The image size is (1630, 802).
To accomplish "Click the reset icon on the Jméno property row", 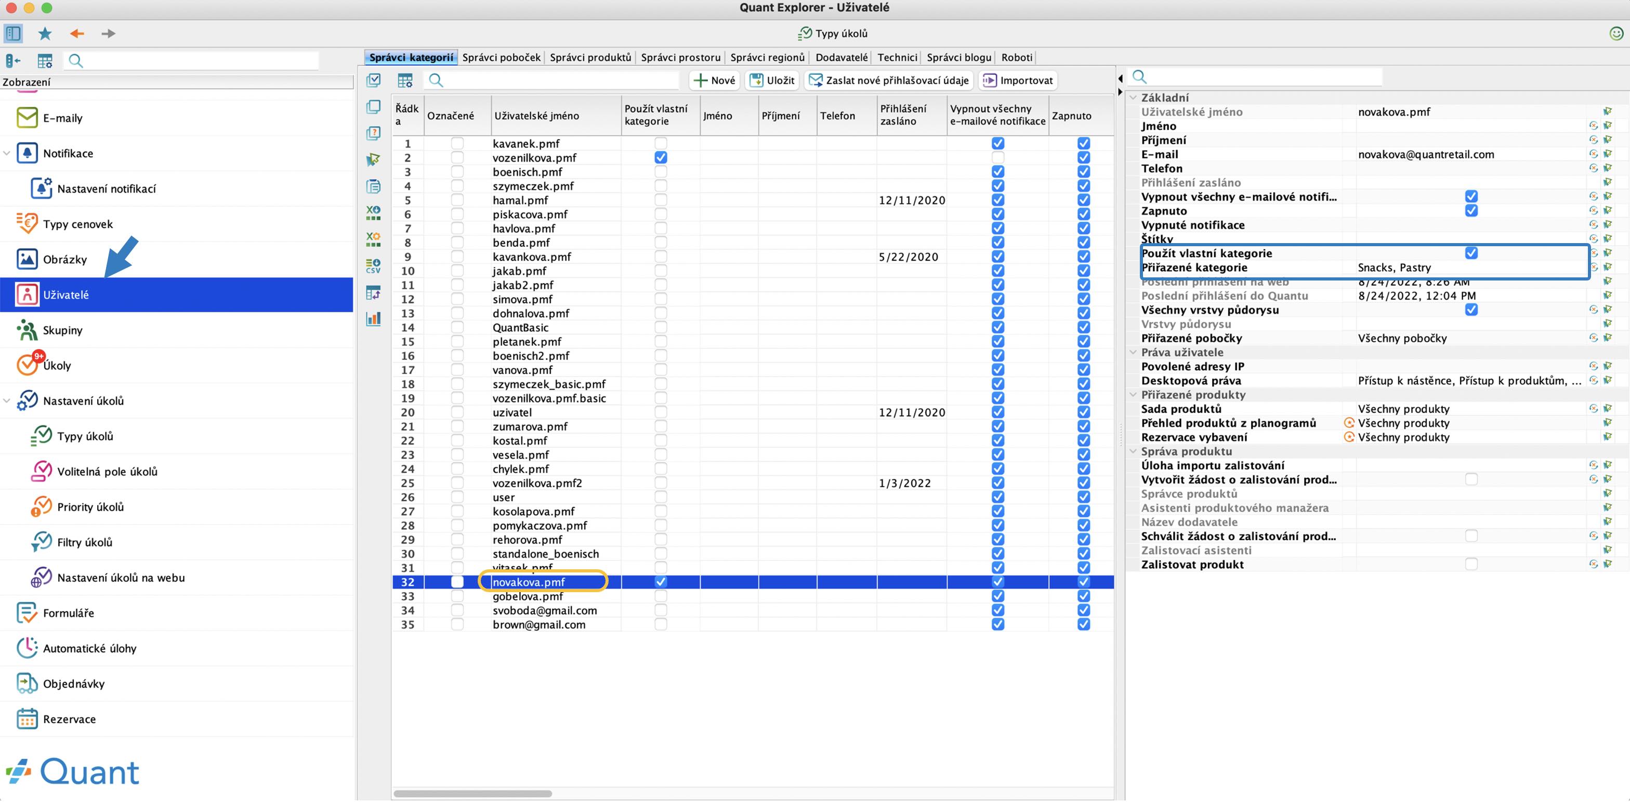I will [1593, 126].
